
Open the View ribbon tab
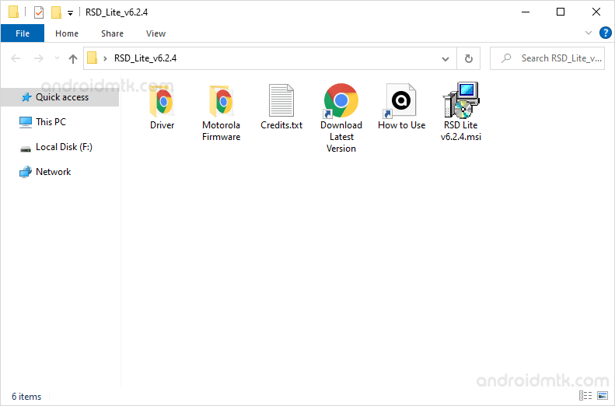(x=155, y=33)
